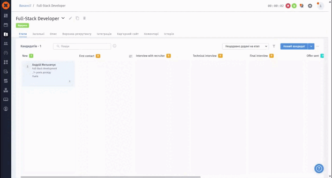332x178 pixels.
Task: Expand the New candidate button arrow
Action: [x=311, y=46]
